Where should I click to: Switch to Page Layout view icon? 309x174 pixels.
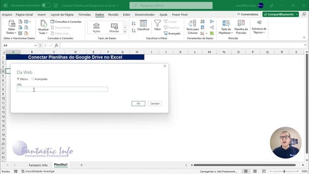(255, 171)
